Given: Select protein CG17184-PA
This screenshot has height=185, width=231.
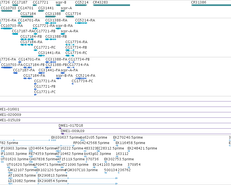Looking at the screenshot, I should point(27,78).
